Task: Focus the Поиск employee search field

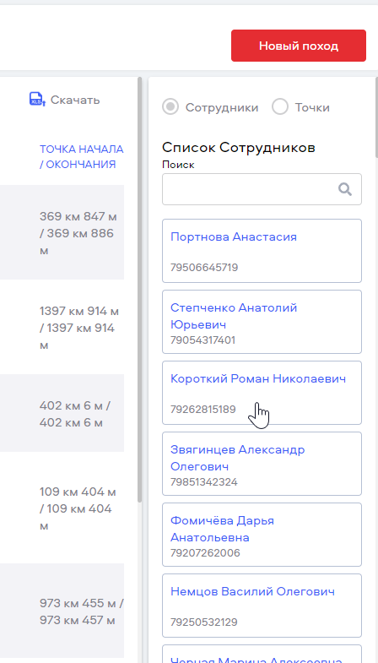Action: click(x=262, y=189)
